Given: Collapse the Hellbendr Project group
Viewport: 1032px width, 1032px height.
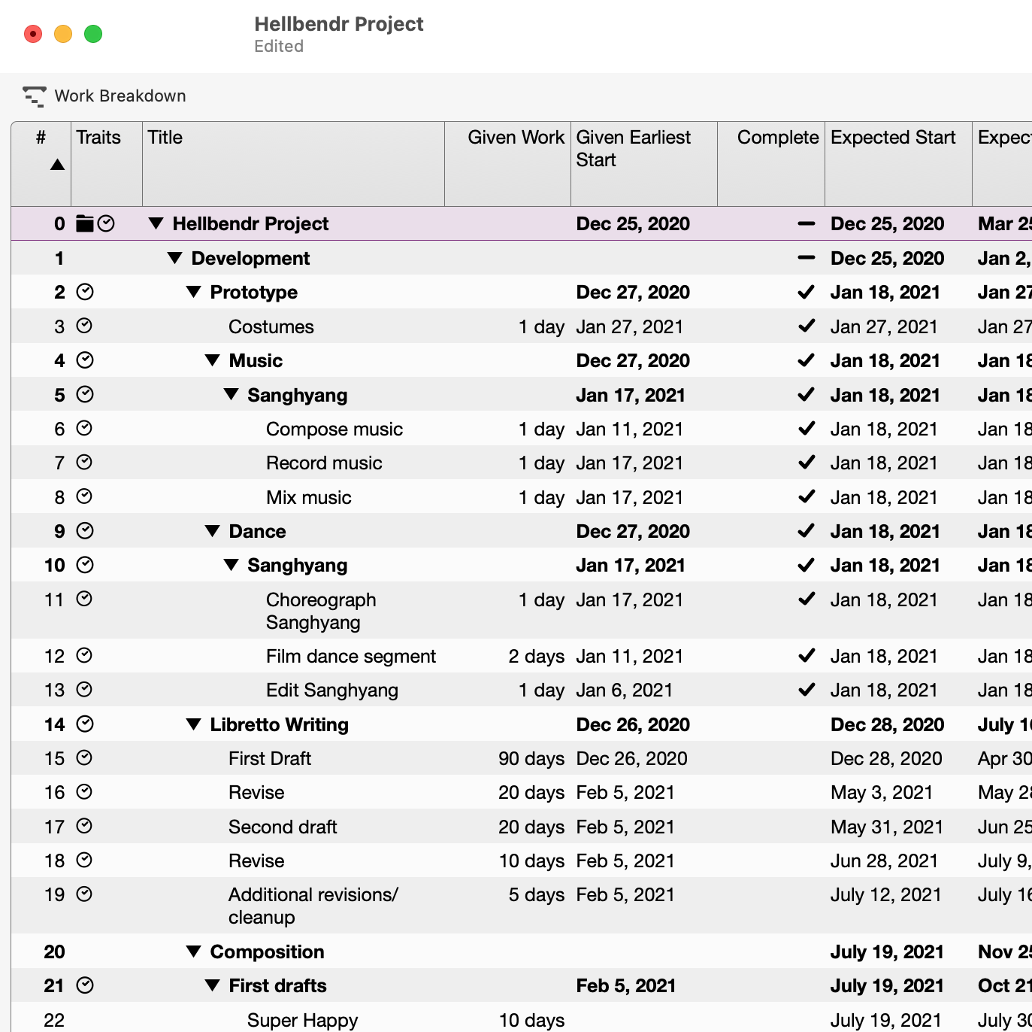Looking at the screenshot, I should (x=156, y=223).
